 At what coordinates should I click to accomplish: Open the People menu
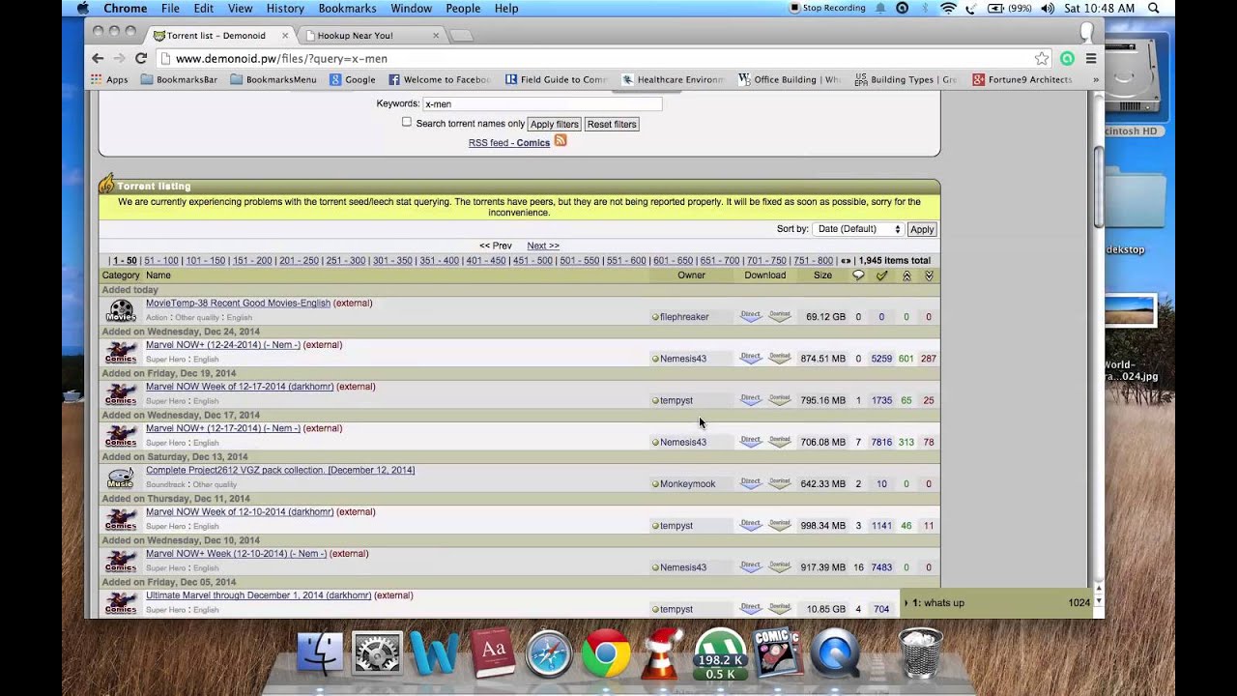coord(463,8)
